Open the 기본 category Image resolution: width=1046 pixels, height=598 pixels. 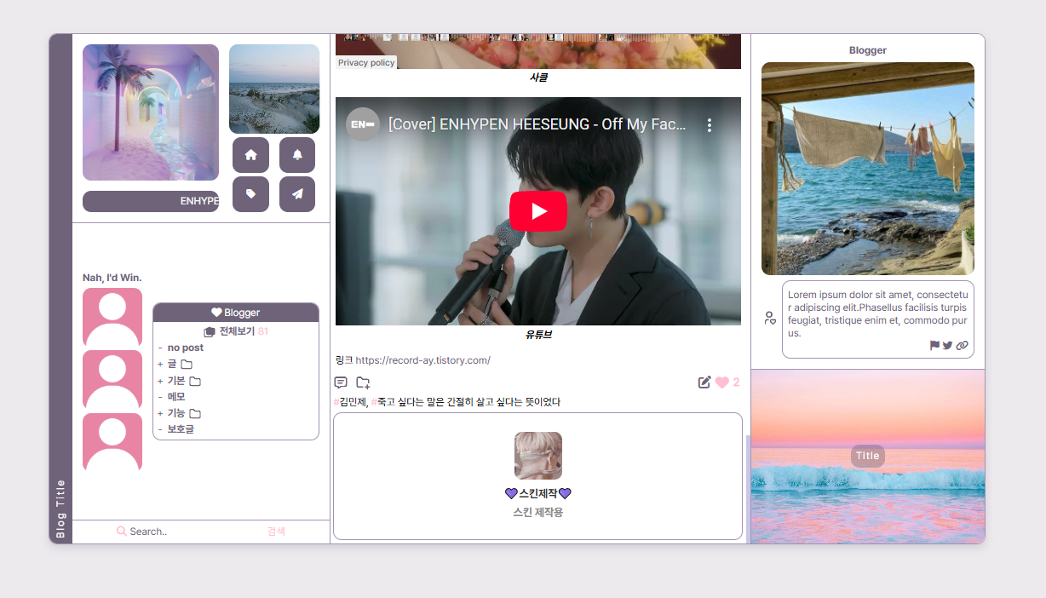coord(176,381)
